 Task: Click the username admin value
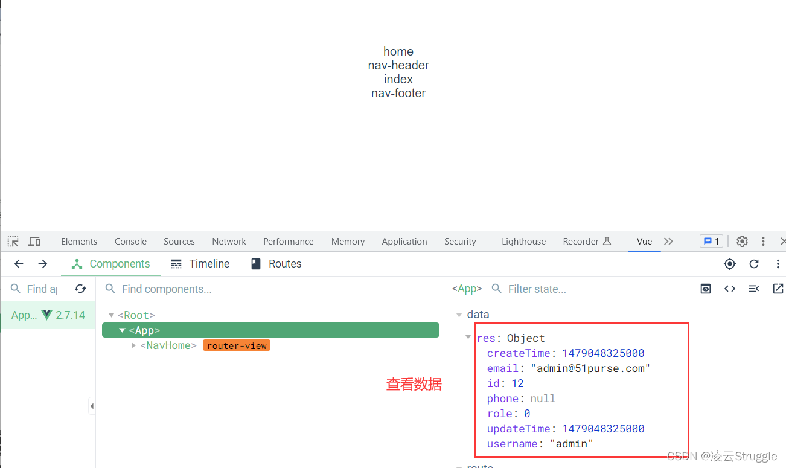click(x=571, y=444)
